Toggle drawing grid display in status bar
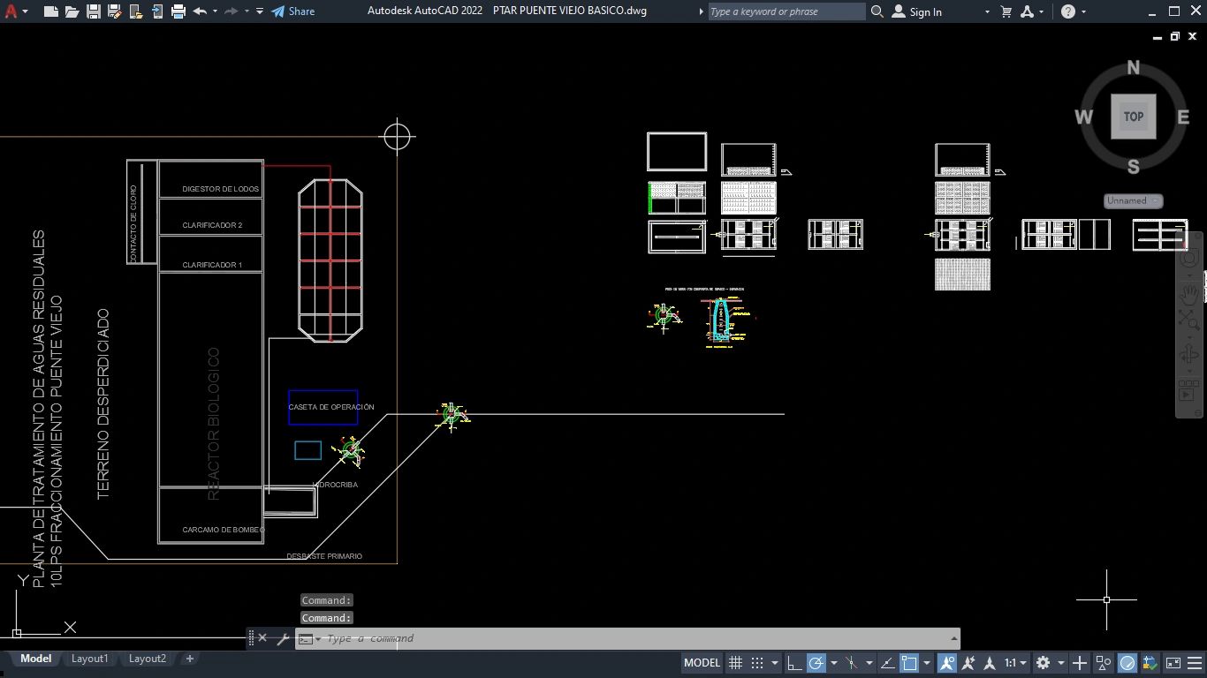Image resolution: width=1207 pixels, height=678 pixels. point(734,663)
